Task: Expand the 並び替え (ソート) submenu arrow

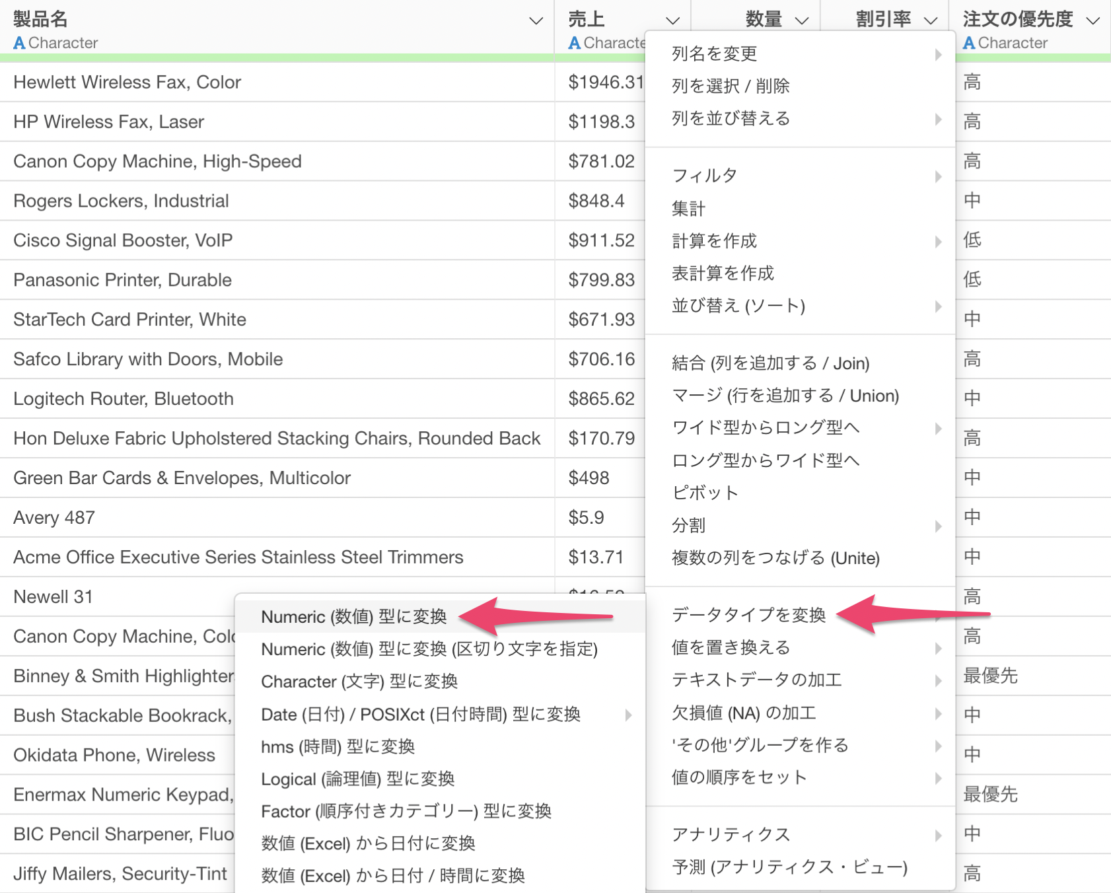Action: [938, 306]
